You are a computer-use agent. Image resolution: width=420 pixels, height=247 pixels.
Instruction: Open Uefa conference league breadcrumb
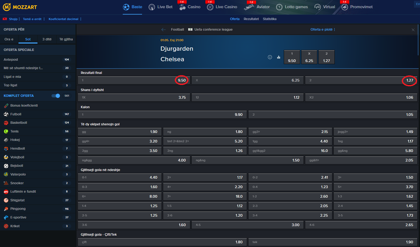click(214, 30)
